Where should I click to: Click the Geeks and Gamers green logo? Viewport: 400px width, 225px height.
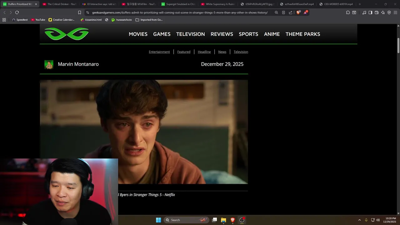point(67,34)
